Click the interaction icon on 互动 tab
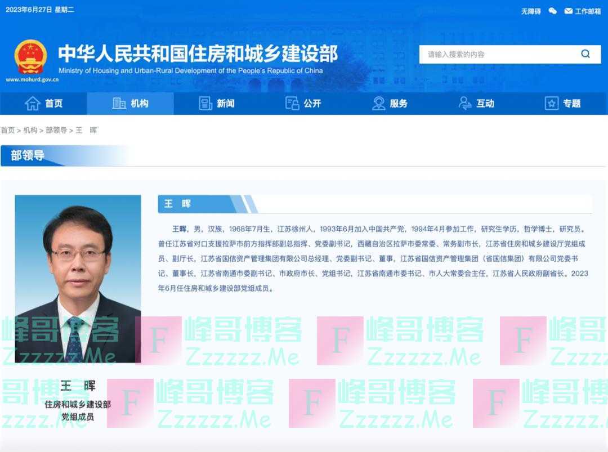The width and height of the screenshot is (608, 452). click(x=465, y=102)
